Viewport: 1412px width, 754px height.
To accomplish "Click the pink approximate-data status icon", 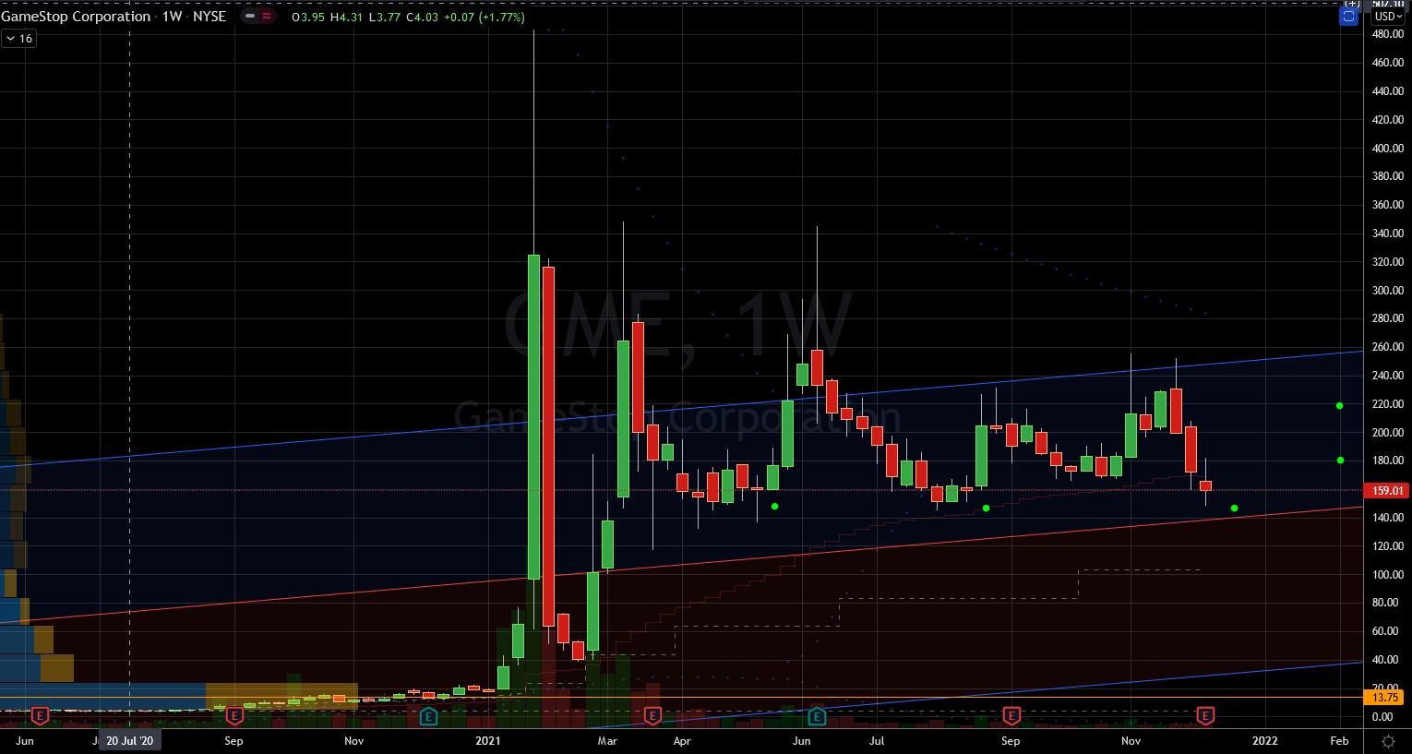I will click(x=267, y=17).
